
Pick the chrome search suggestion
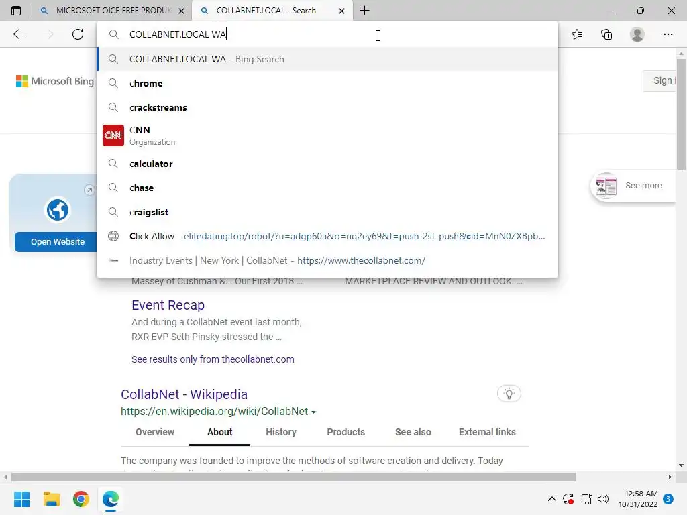[327, 83]
